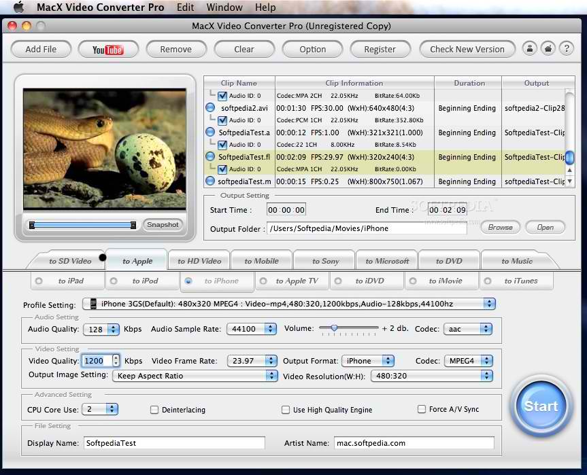The width and height of the screenshot is (587, 475).
Task: Switch to the to DVD tab
Action: pyautogui.click(x=449, y=261)
